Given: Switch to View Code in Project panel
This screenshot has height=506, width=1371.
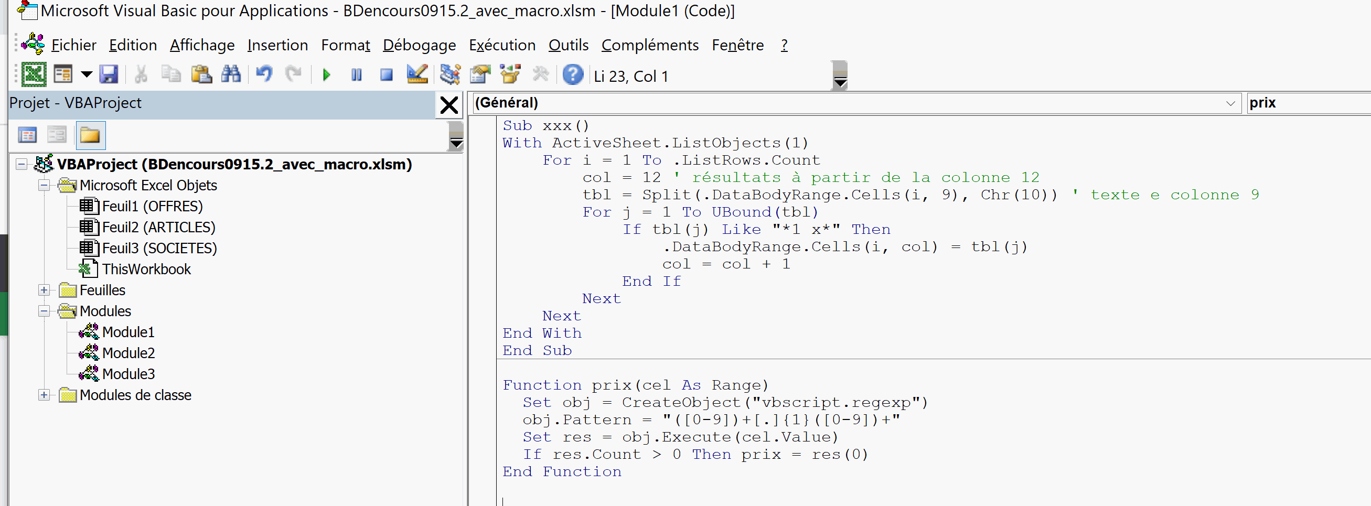Looking at the screenshot, I should point(27,136).
